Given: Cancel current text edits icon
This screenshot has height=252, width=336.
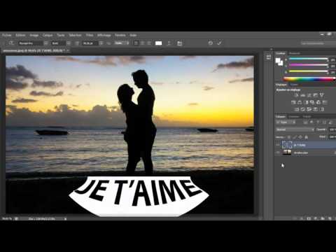Looking at the screenshot, I should 211,43.
